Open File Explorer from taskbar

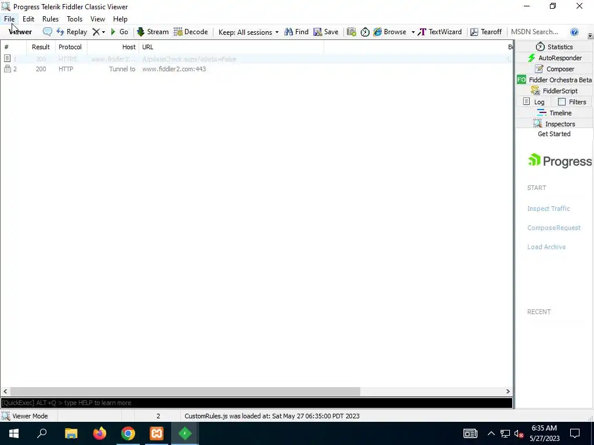71,433
